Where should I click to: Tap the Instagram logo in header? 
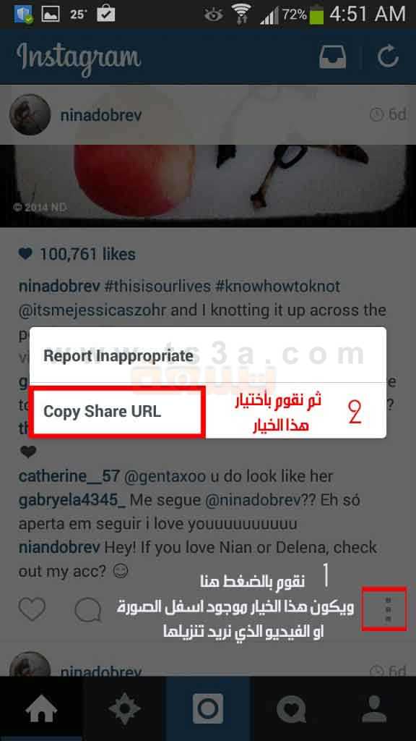tap(79, 56)
